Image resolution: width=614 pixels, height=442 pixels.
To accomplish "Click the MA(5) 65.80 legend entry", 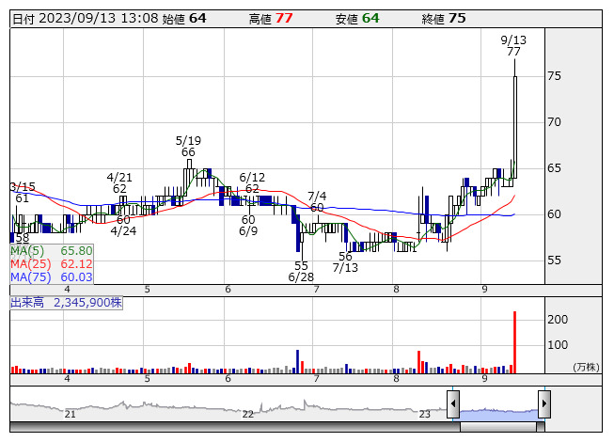I will [52, 250].
